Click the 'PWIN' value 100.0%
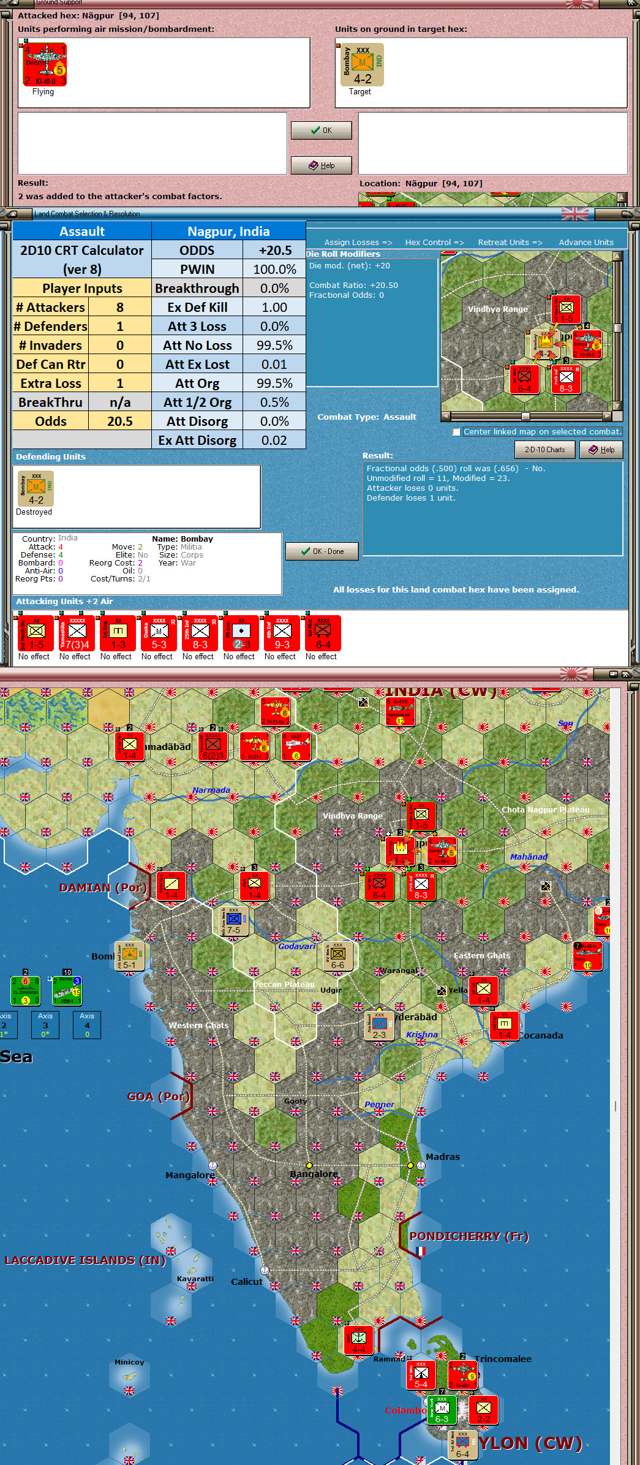This screenshot has width=640, height=1465. click(274, 269)
